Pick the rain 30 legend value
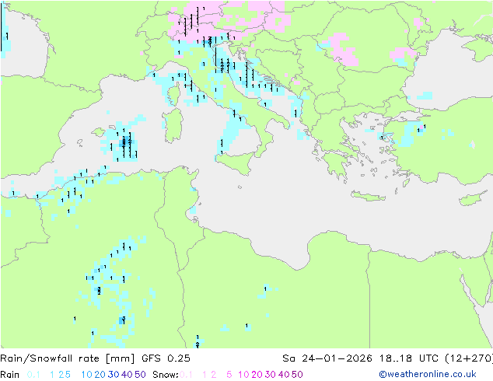 click(114, 375)
